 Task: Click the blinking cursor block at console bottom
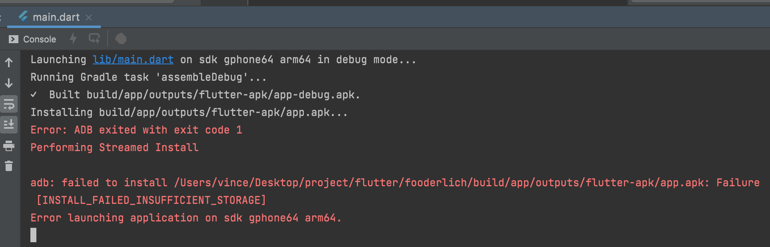(34, 236)
